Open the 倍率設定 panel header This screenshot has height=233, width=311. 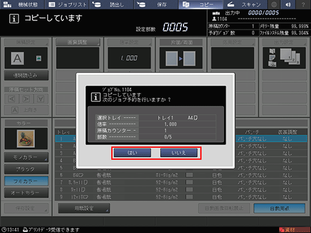click(129, 43)
